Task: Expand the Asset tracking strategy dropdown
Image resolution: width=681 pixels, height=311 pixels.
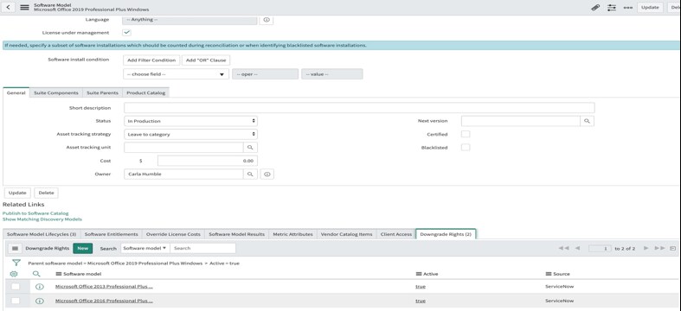Action: pos(190,135)
